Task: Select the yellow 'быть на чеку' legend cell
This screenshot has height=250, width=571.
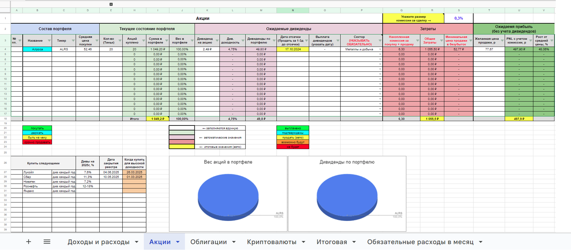Action: 37,137
